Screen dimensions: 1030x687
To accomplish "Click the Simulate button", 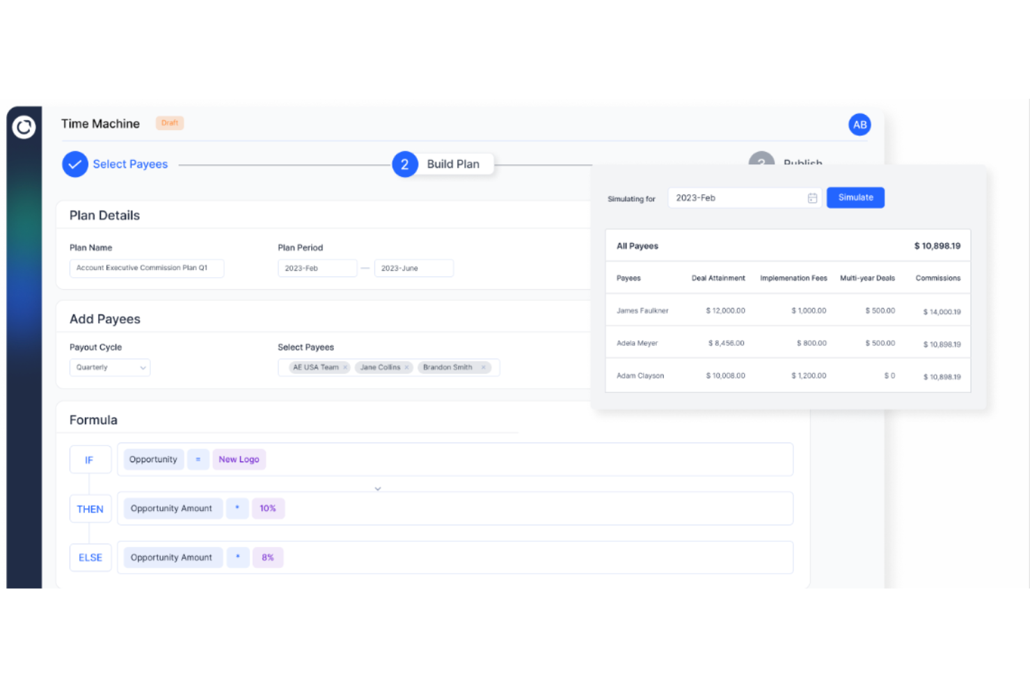I will click(x=855, y=197).
